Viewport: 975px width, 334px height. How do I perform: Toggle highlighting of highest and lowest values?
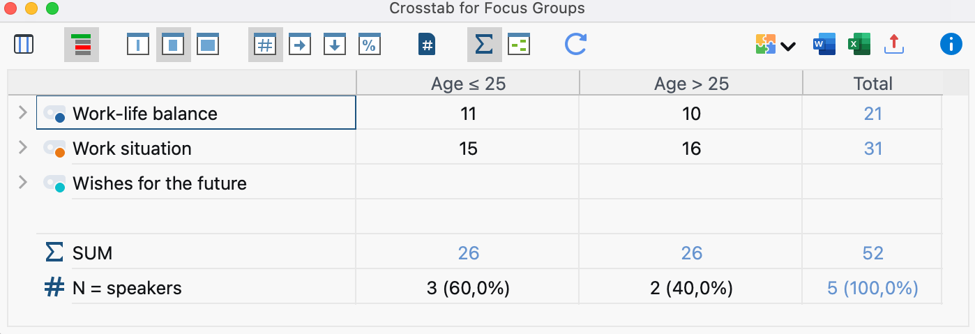click(x=82, y=45)
